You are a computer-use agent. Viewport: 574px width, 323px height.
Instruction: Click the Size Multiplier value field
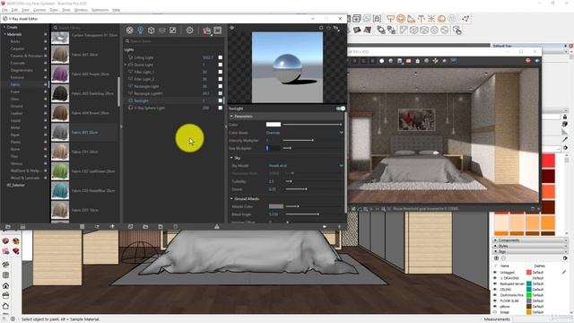(x=273, y=148)
